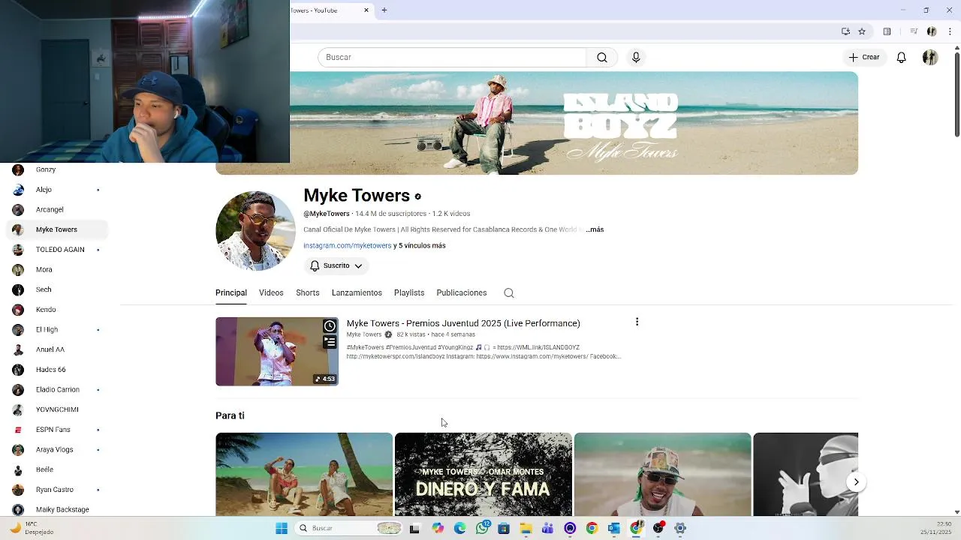Open Settings gear from taskbar
961x540 pixels.
680,528
